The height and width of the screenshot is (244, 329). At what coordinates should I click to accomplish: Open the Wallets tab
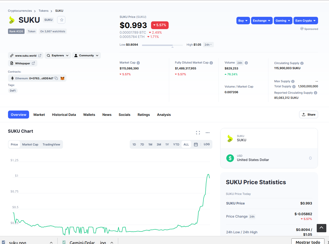click(x=89, y=115)
